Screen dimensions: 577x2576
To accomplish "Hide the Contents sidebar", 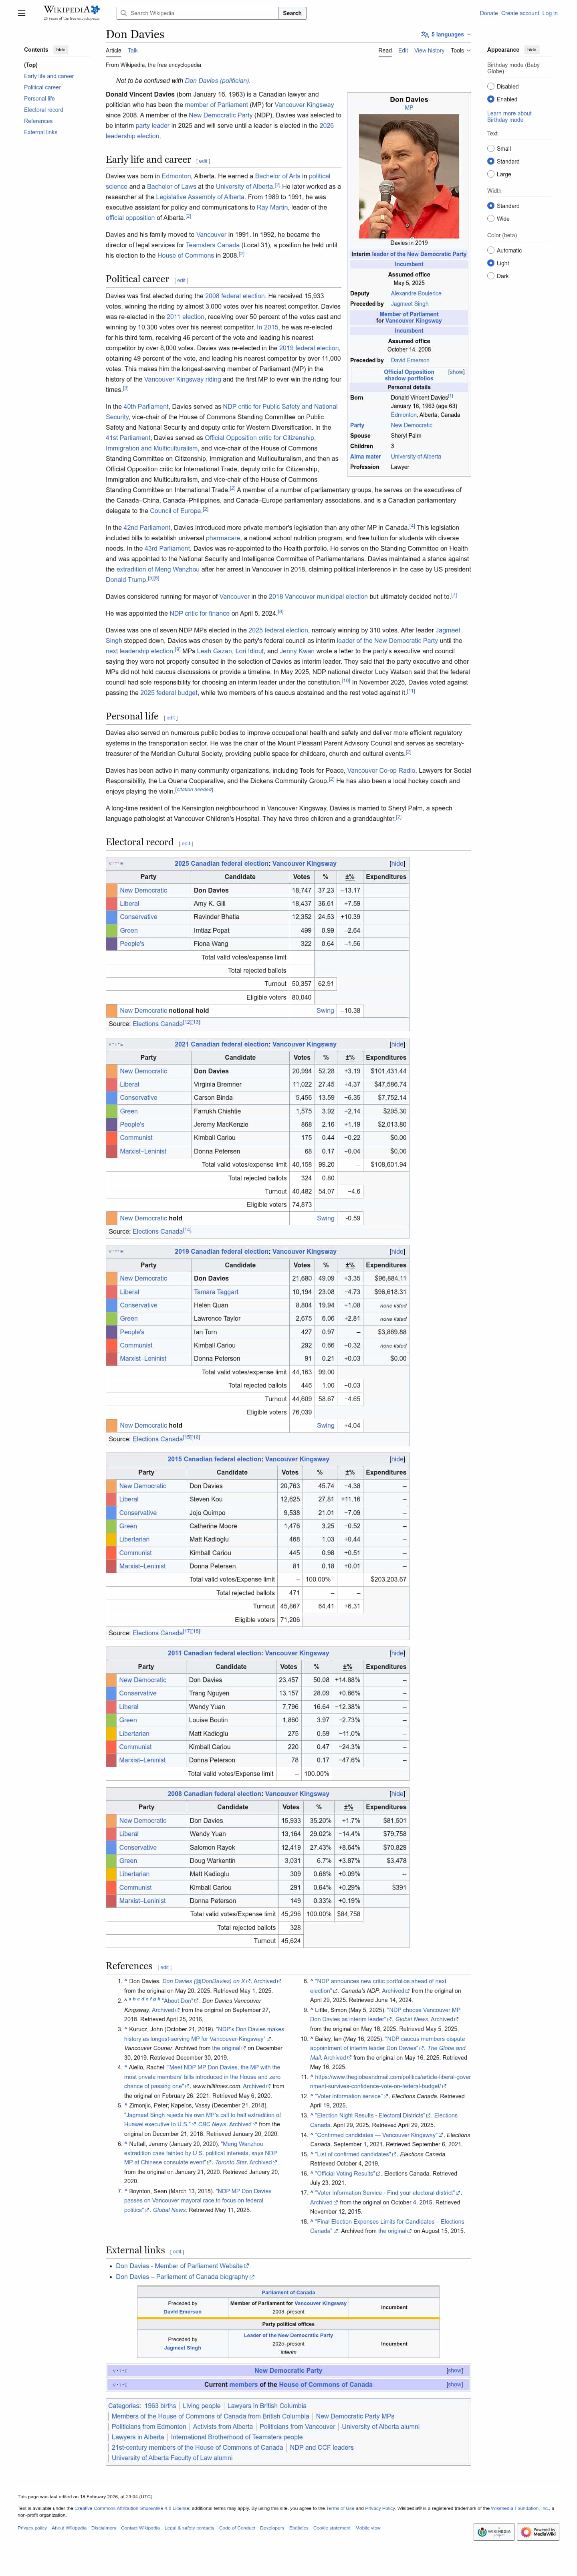I will pyautogui.click(x=61, y=49).
